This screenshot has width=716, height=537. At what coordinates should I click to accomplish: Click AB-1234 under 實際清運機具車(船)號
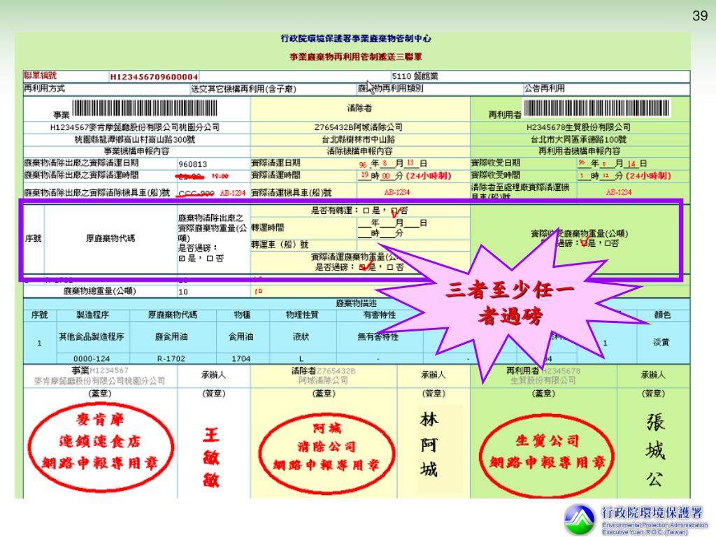[x=397, y=192]
